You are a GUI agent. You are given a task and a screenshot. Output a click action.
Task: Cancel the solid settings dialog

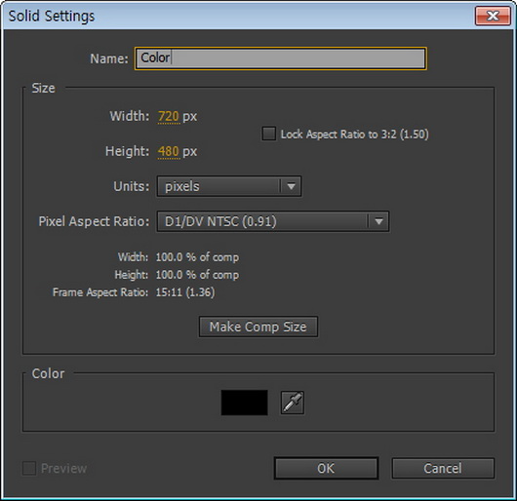tap(443, 468)
